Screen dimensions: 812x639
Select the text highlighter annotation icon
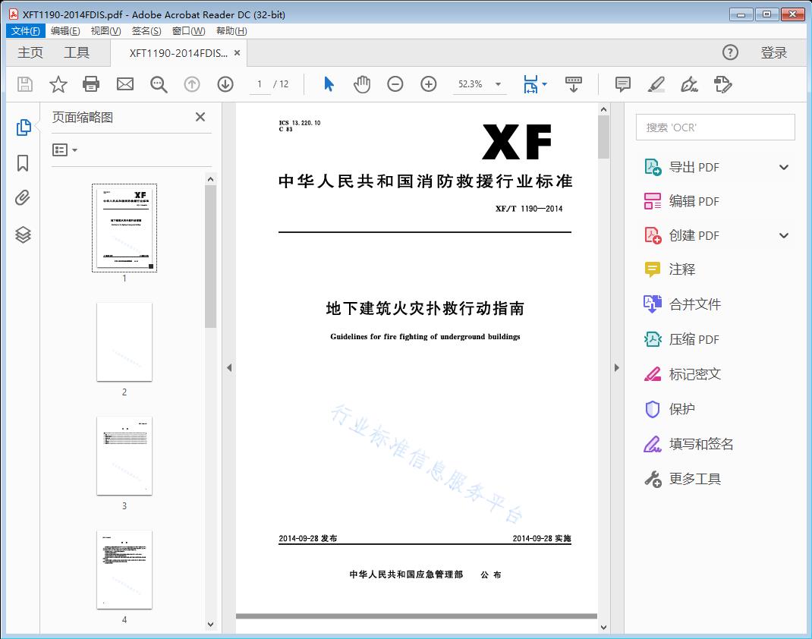pos(655,84)
